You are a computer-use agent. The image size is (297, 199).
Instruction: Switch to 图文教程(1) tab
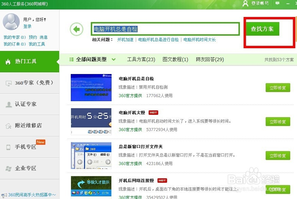(x=176, y=59)
